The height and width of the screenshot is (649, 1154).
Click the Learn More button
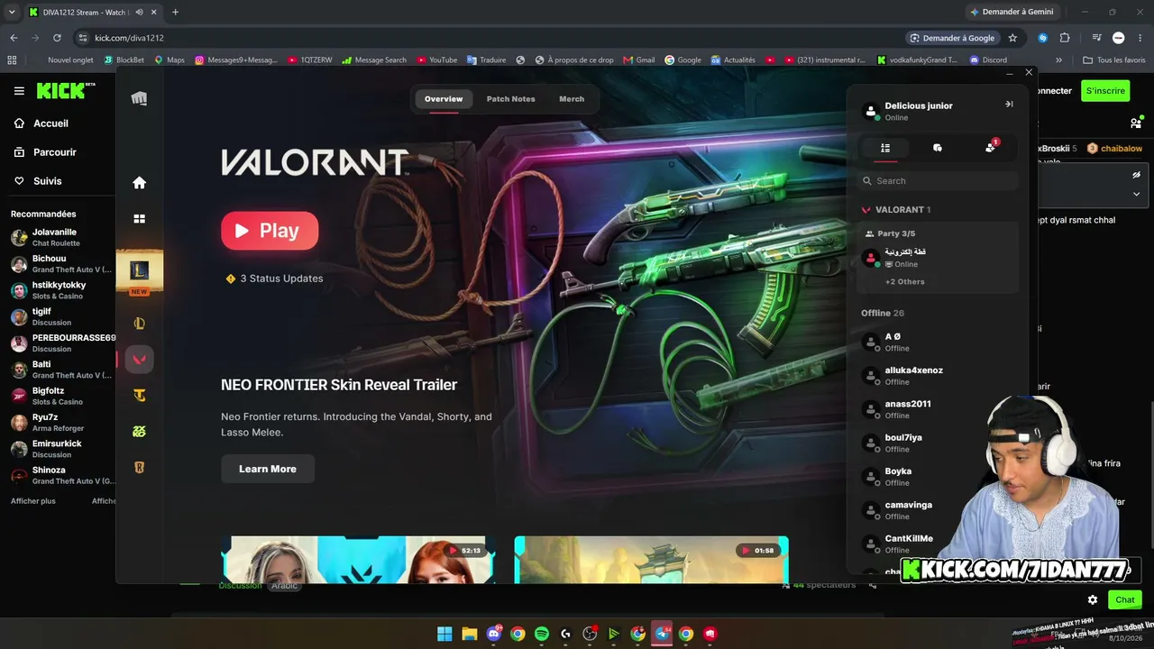coord(268,469)
